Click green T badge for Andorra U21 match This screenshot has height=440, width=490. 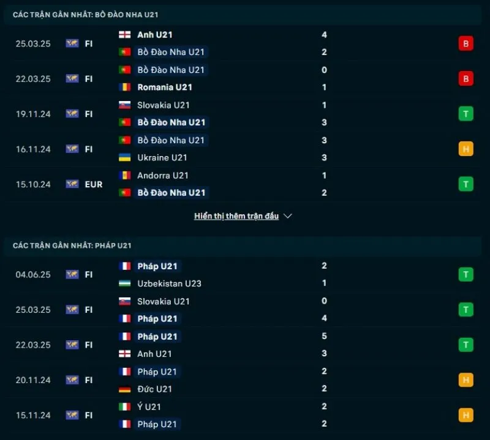[466, 184]
